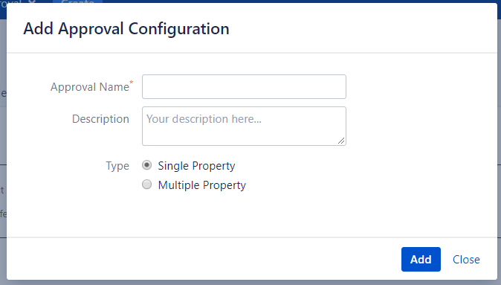Click the Single Property label text
This screenshot has height=285, width=501.
click(196, 166)
